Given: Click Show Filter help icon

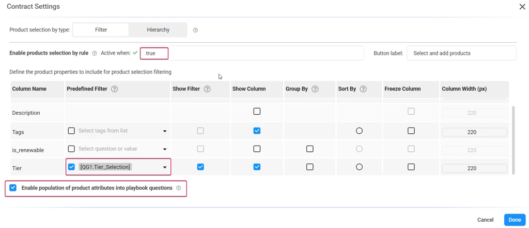Looking at the screenshot, I should (207, 89).
